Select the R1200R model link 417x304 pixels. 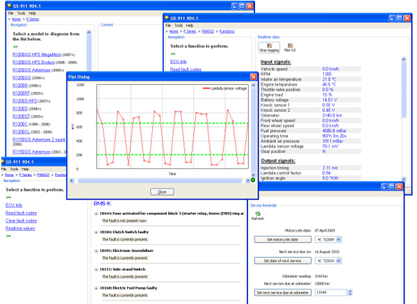click(20, 86)
